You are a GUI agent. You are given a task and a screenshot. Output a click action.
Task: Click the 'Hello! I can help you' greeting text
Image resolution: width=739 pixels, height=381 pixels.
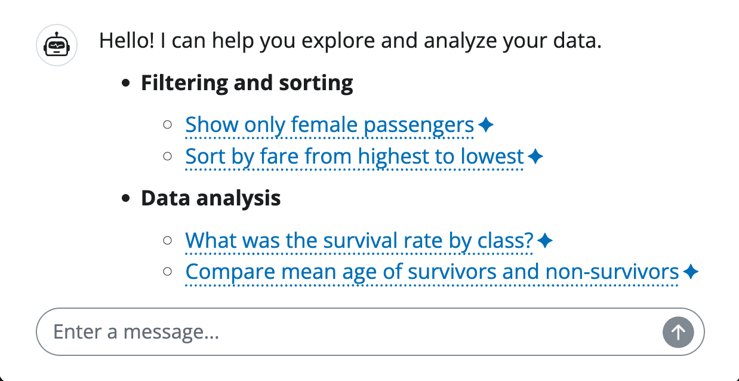(350, 41)
